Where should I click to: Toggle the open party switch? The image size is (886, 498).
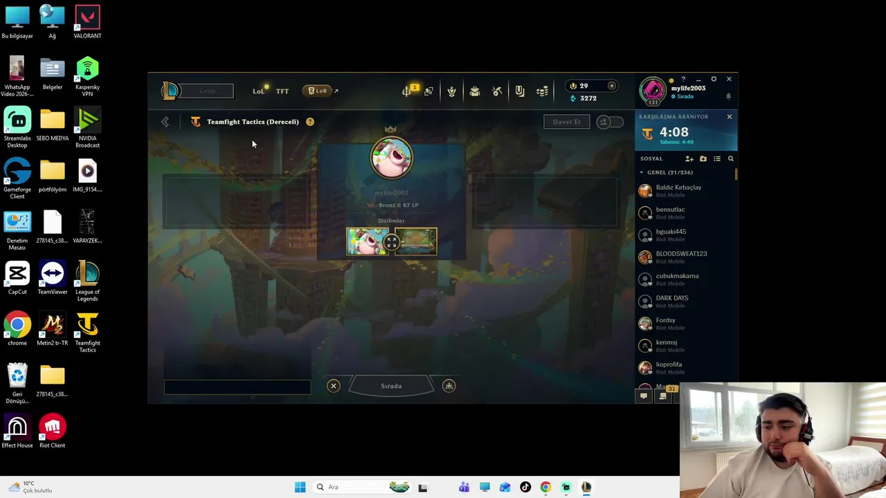(x=610, y=122)
